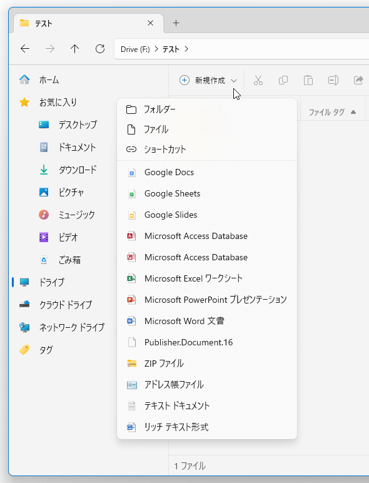The width and height of the screenshot is (369, 483).
Task: Go up one folder level
Action: pyautogui.click(x=75, y=49)
